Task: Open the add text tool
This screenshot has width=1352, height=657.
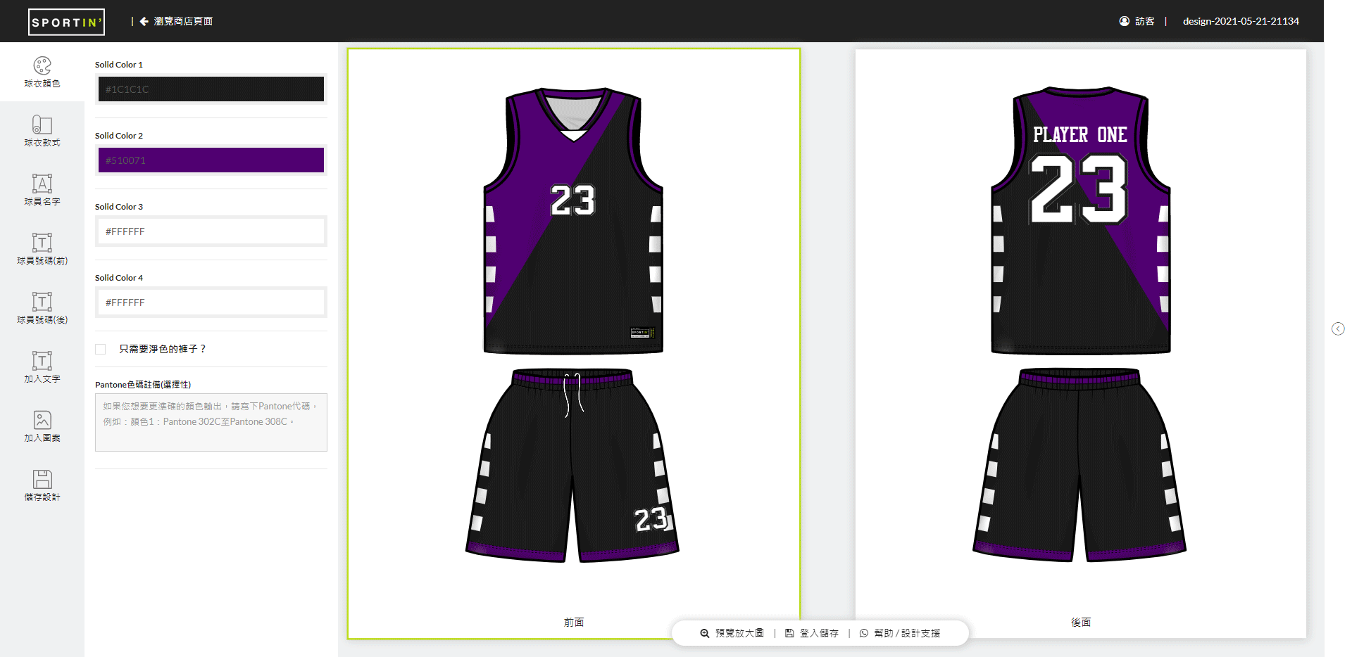Action: [42, 362]
